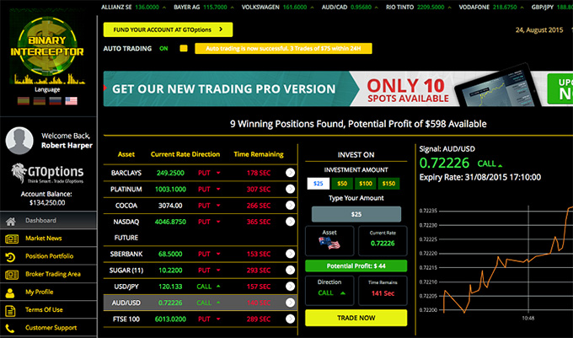Screen dimensions: 573x338
Task: Select the BARCLAYS row round button
Action: (290, 173)
